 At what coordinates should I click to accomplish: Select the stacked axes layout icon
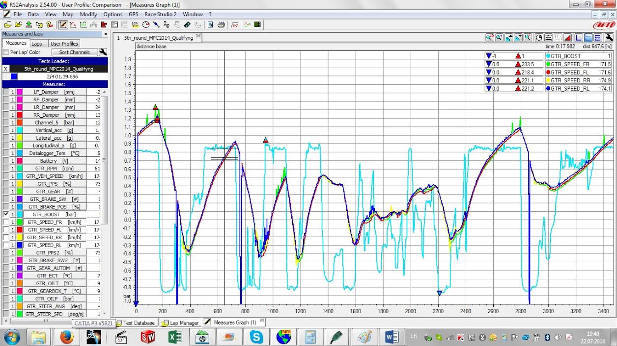pyautogui.click(x=598, y=37)
